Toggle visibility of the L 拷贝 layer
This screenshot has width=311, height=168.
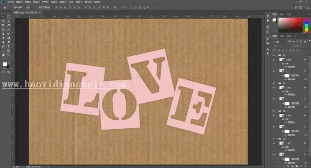coord(274,143)
